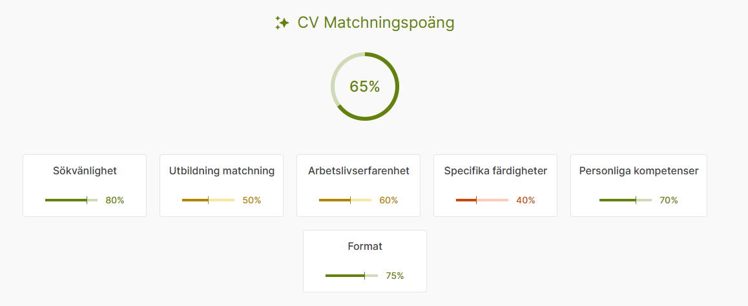This screenshot has width=748, height=306.
Task: Click the Sökvänlighet progress bar
Action: [72, 200]
